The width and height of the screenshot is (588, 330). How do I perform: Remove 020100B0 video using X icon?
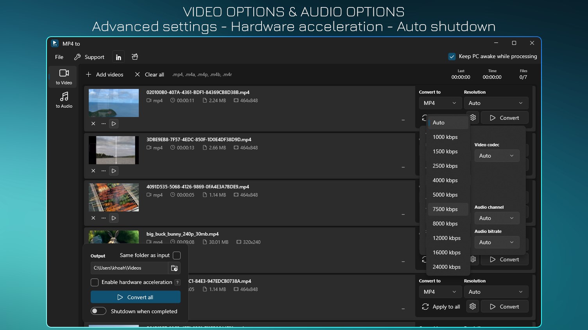tap(93, 124)
